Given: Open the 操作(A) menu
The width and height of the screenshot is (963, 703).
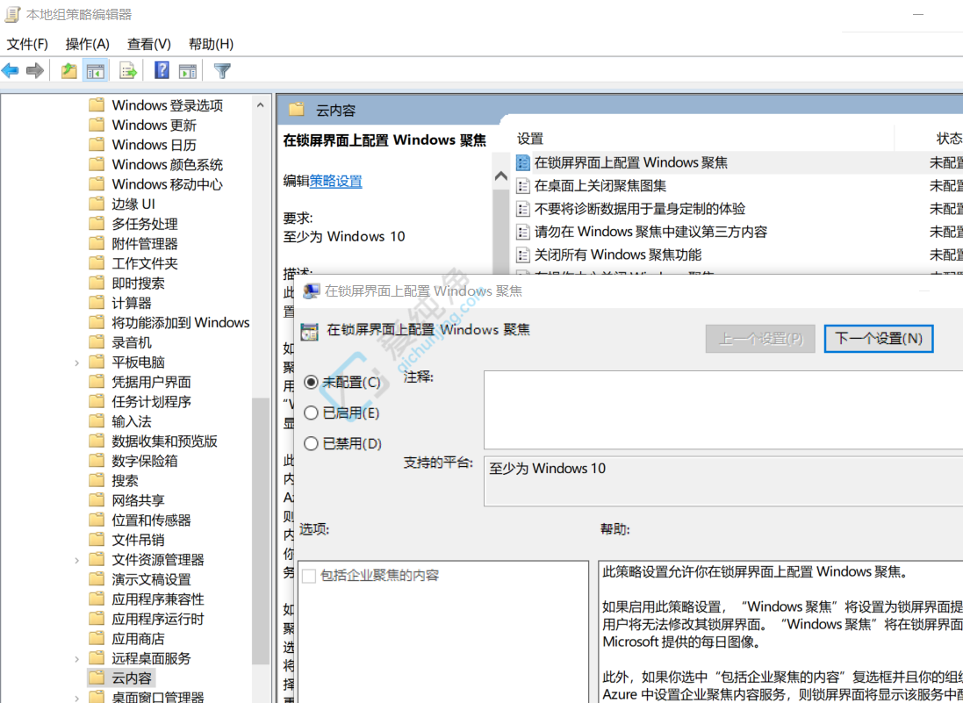Looking at the screenshot, I should [x=87, y=44].
